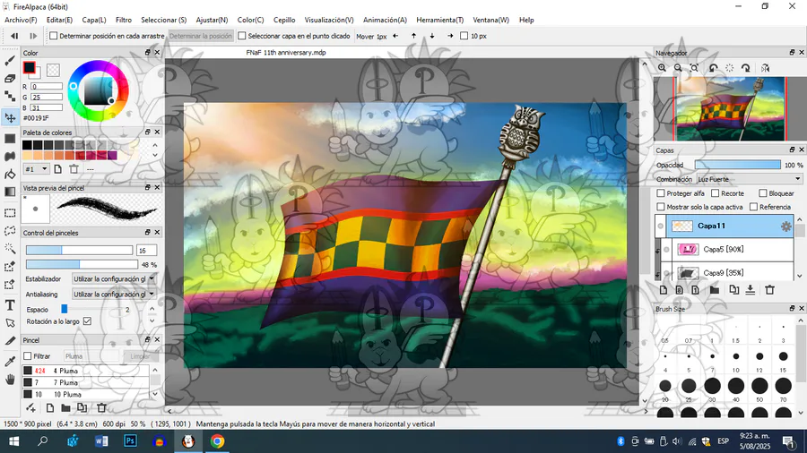Open Ventana(W) menu
Screen dimensions: 807x453
pyautogui.click(x=491, y=20)
